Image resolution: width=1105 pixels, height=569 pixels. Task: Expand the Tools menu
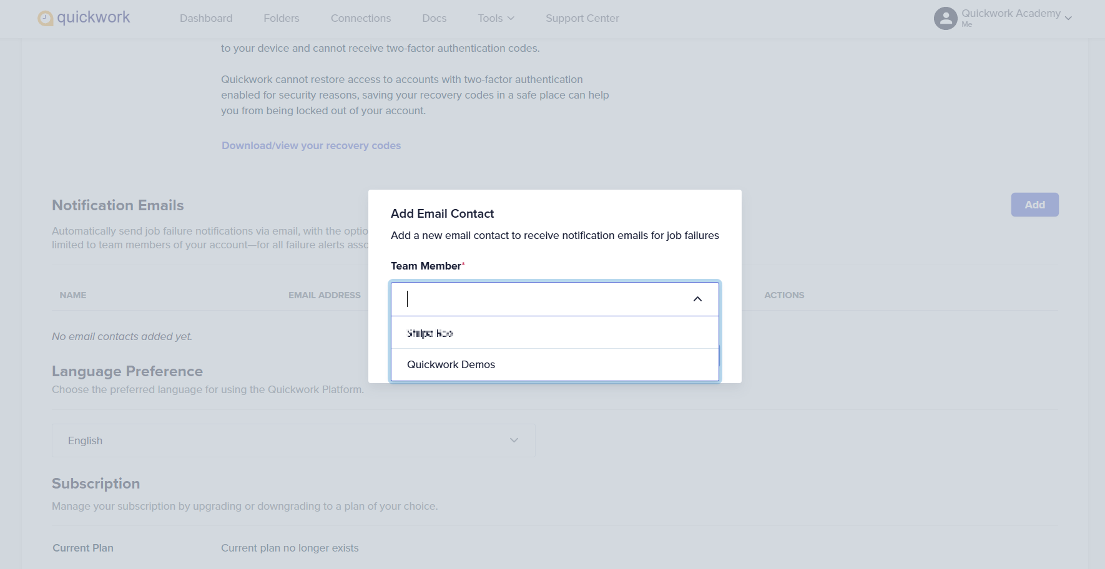click(496, 18)
